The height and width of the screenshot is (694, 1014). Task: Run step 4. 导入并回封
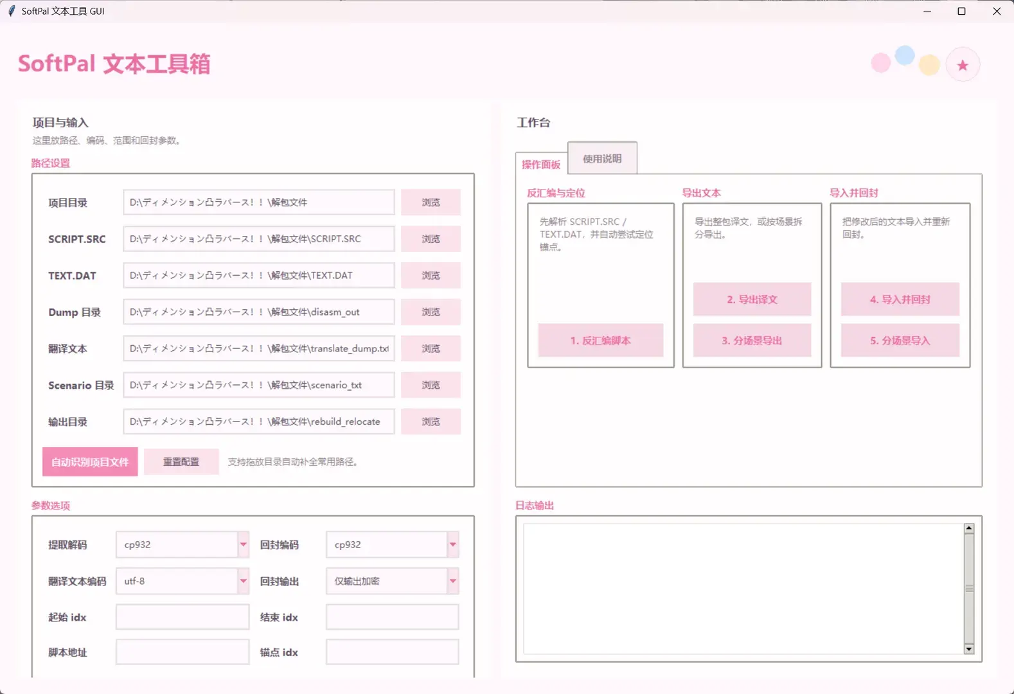pos(900,299)
